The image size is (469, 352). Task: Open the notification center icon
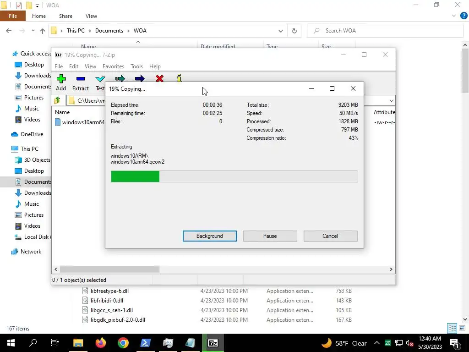point(454,343)
